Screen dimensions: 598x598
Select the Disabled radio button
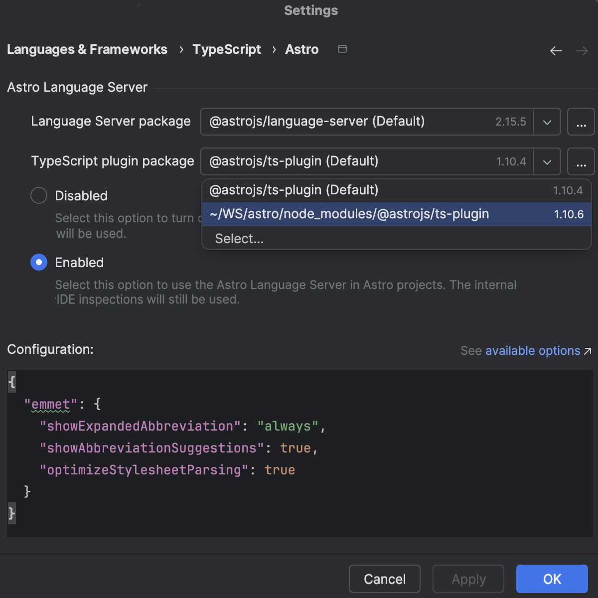coord(39,195)
